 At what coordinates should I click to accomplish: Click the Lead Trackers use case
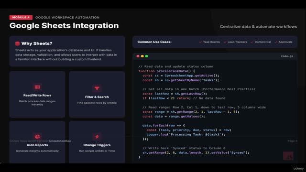pos(237,42)
